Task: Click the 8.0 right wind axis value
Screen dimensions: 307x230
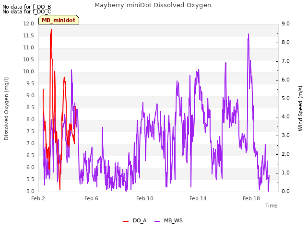Action: point(285,43)
